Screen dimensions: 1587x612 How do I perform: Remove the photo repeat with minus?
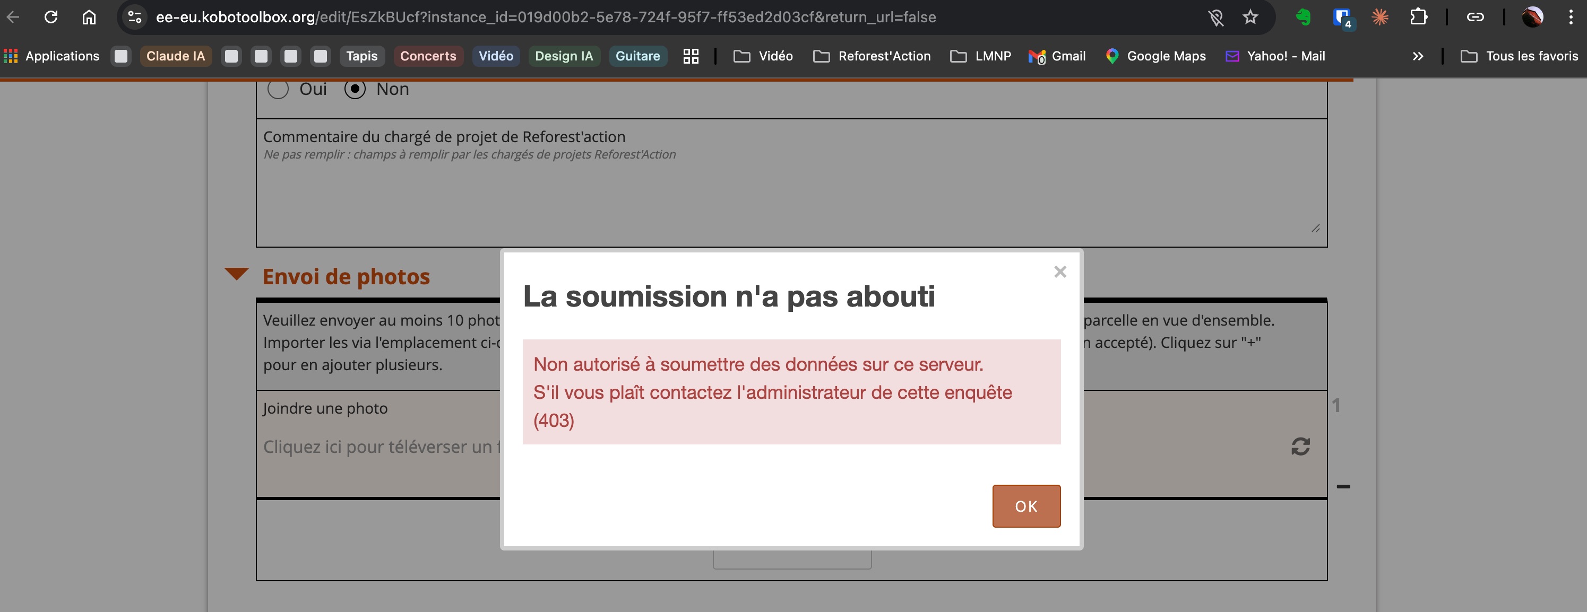pyautogui.click(x=1343, y=486)
